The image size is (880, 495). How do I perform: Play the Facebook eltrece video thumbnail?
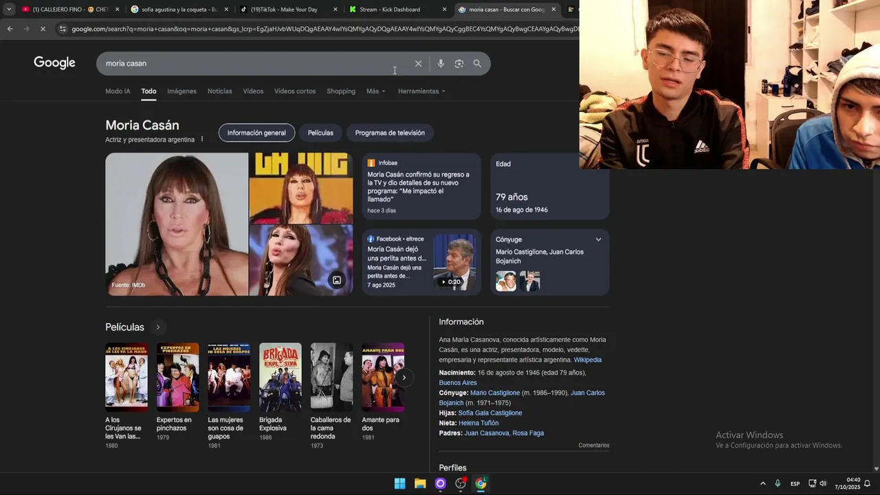click(454, 262)
